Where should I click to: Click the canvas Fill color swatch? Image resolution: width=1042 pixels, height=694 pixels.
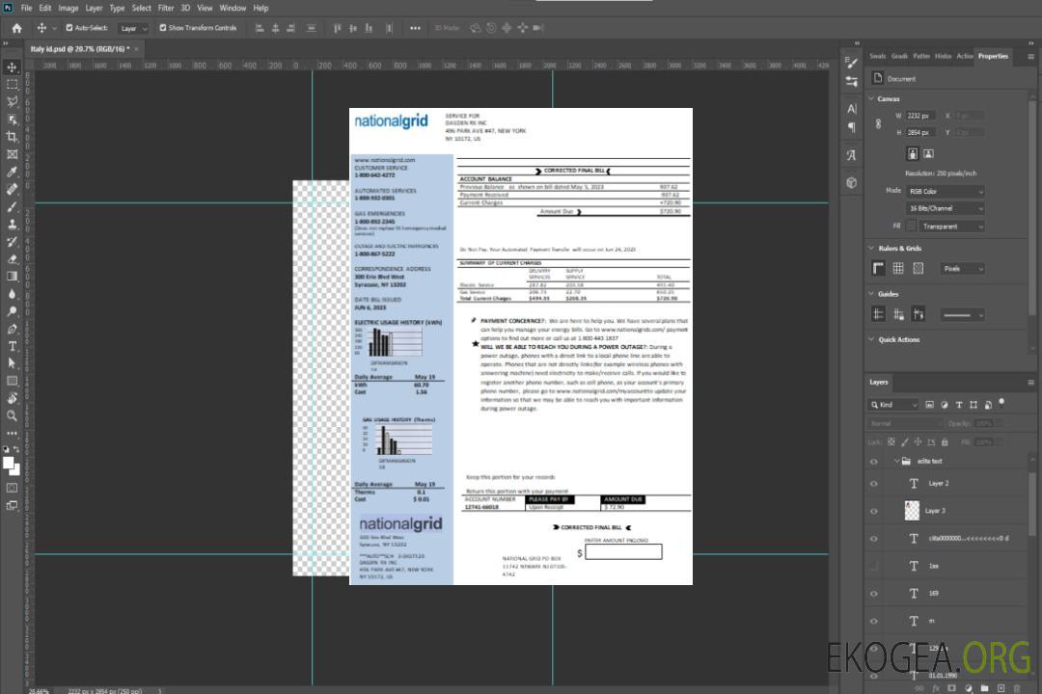[x=911, y=227]
